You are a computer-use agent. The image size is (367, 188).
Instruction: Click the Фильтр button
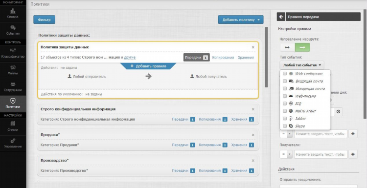click(x=44, y=20)
